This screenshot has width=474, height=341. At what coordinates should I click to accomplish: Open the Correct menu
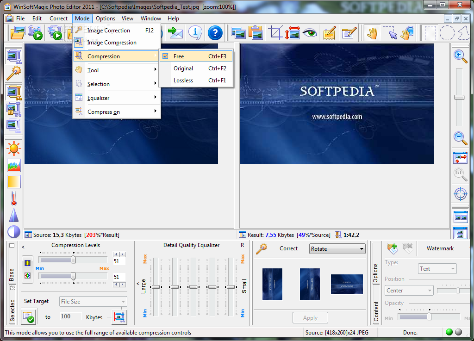click(x=58, y=19)
